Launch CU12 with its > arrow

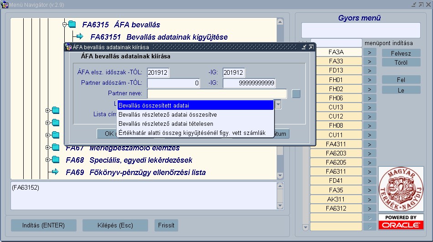[x=370, y=117]
